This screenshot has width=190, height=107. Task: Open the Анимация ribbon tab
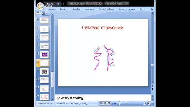click(89, 9)
